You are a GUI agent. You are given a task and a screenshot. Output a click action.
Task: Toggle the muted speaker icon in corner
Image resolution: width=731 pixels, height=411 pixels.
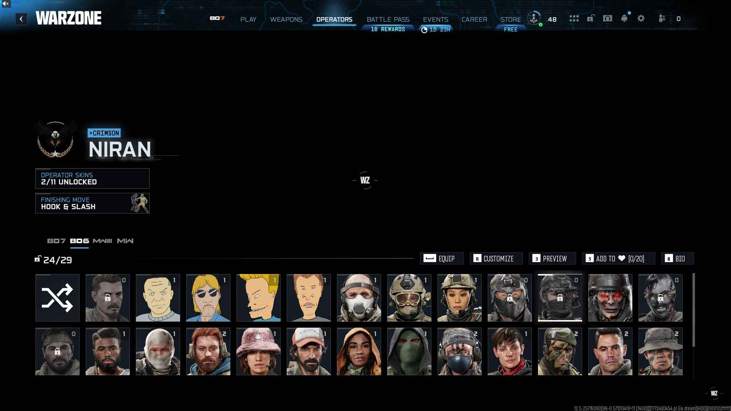(5, 4)
